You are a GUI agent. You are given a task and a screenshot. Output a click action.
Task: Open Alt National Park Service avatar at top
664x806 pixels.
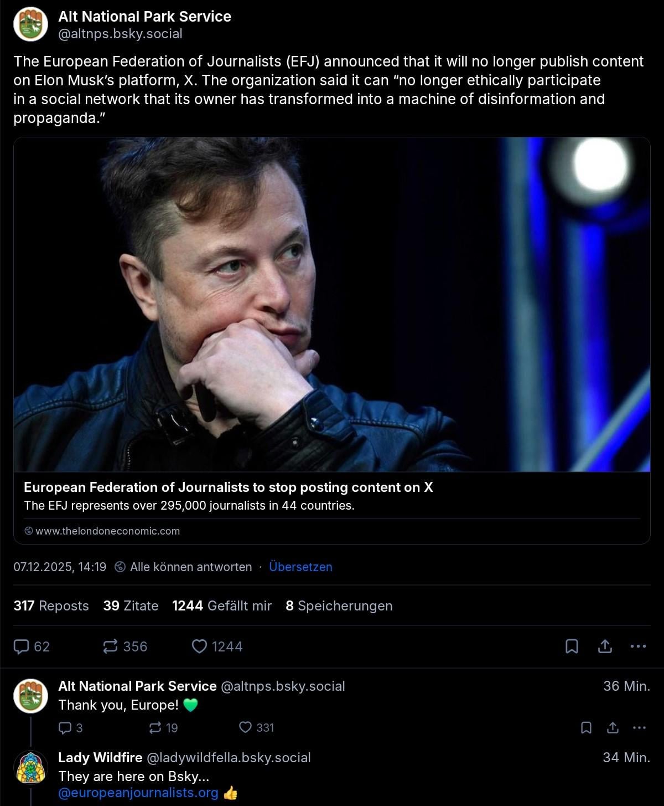(x=31, y=24)
